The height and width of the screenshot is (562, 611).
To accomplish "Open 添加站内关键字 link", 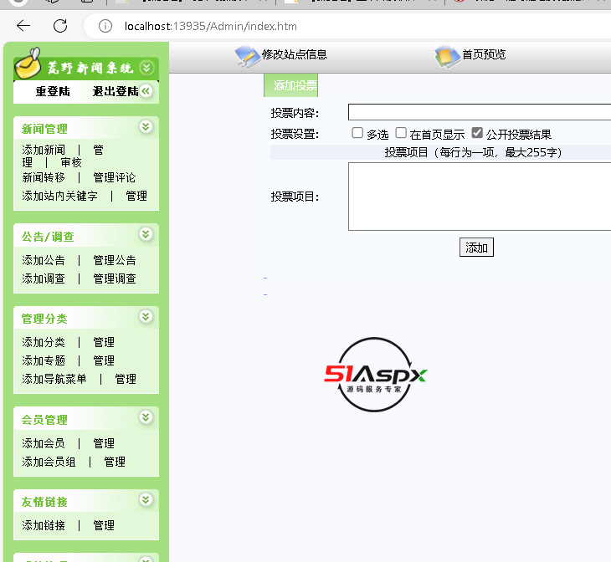I will point(59,196).
